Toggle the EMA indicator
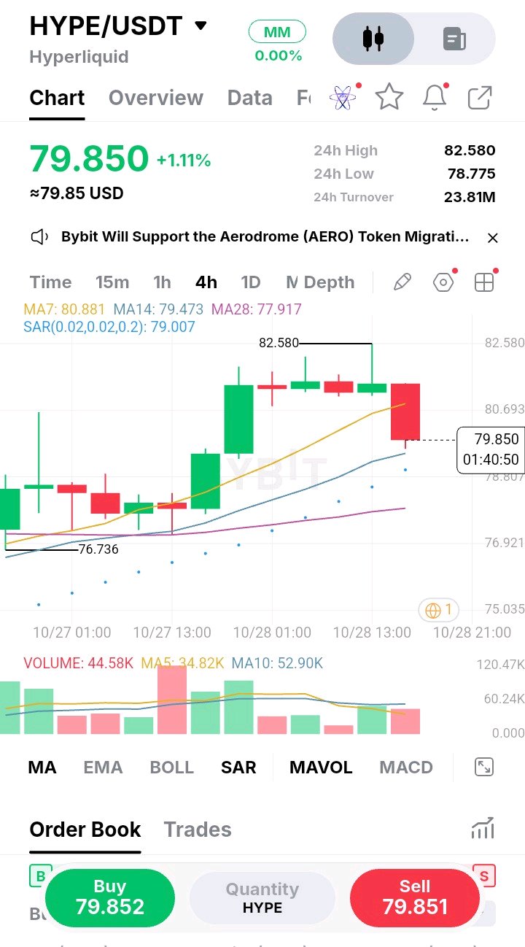 coord(103,767)
